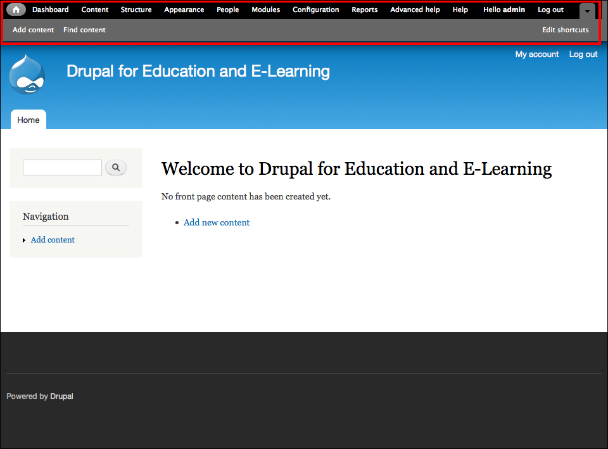Screen dimensions: 608x449
Task: Open the Content admin menu
Action: point(95,9)
